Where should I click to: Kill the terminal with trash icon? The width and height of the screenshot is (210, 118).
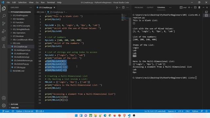point(199,8)
